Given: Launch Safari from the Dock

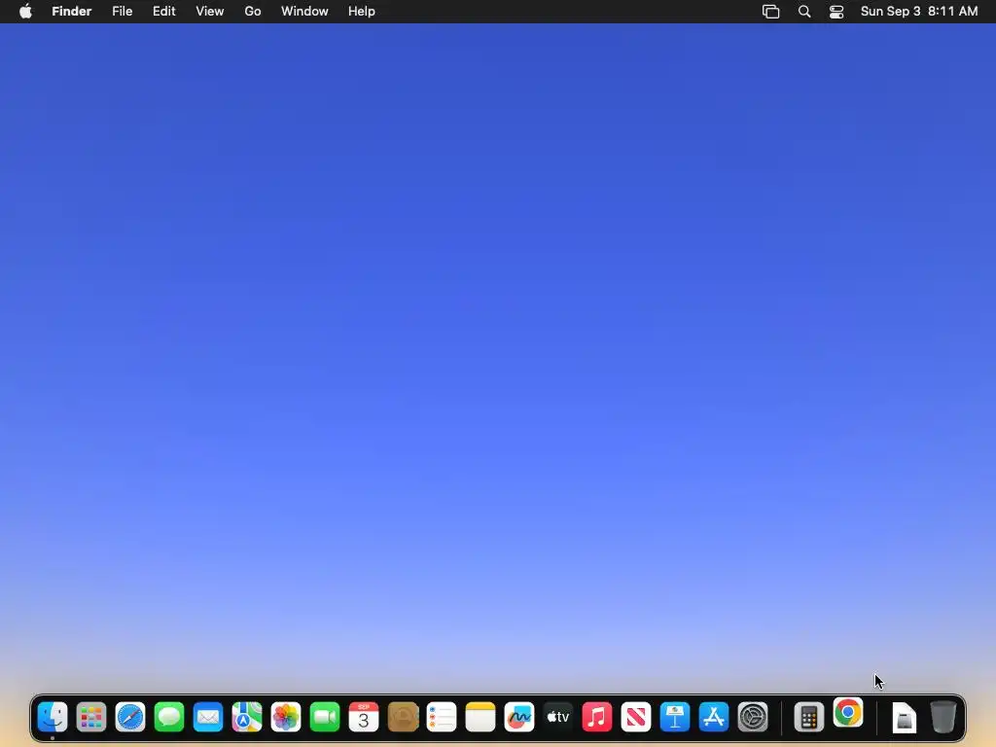Looking at the screenshot, I should point(130,718).
